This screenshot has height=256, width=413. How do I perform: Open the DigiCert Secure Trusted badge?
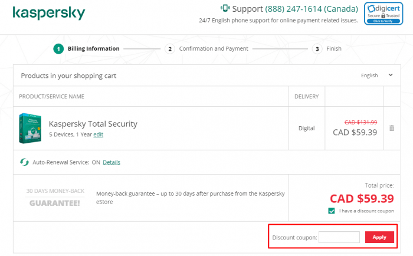(383, 14)
